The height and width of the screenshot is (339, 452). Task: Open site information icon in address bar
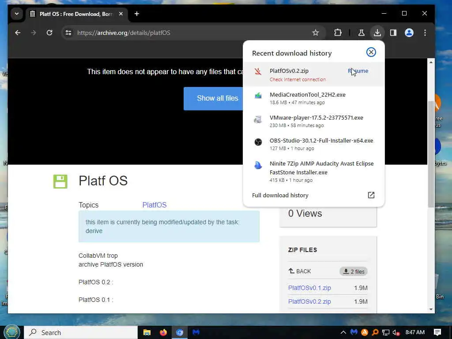[x=68, y=33]
